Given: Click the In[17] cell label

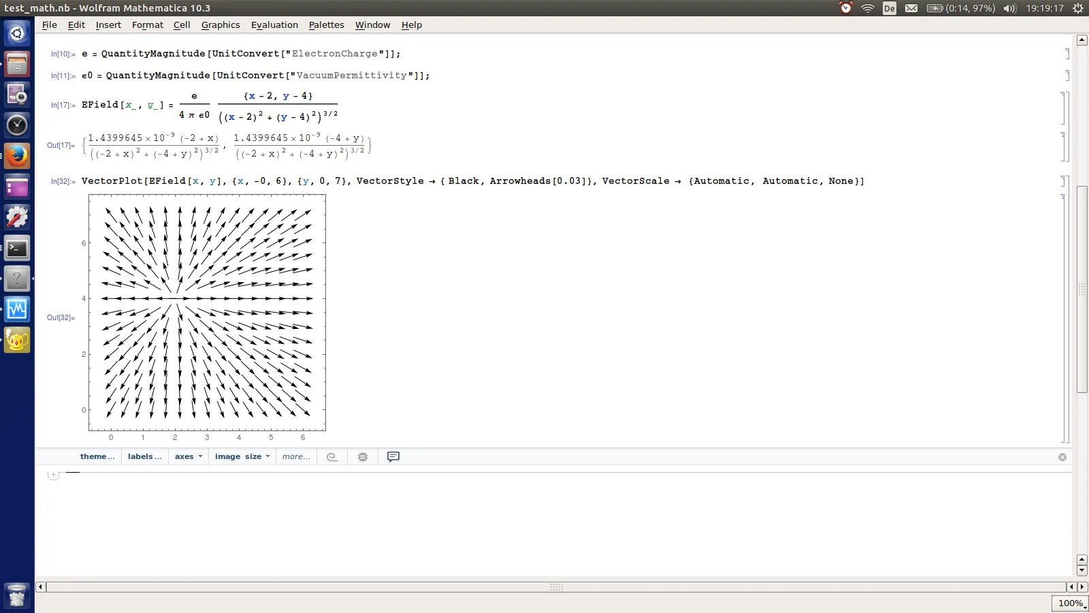Looking at the screenshot, I should click(63, 106).
